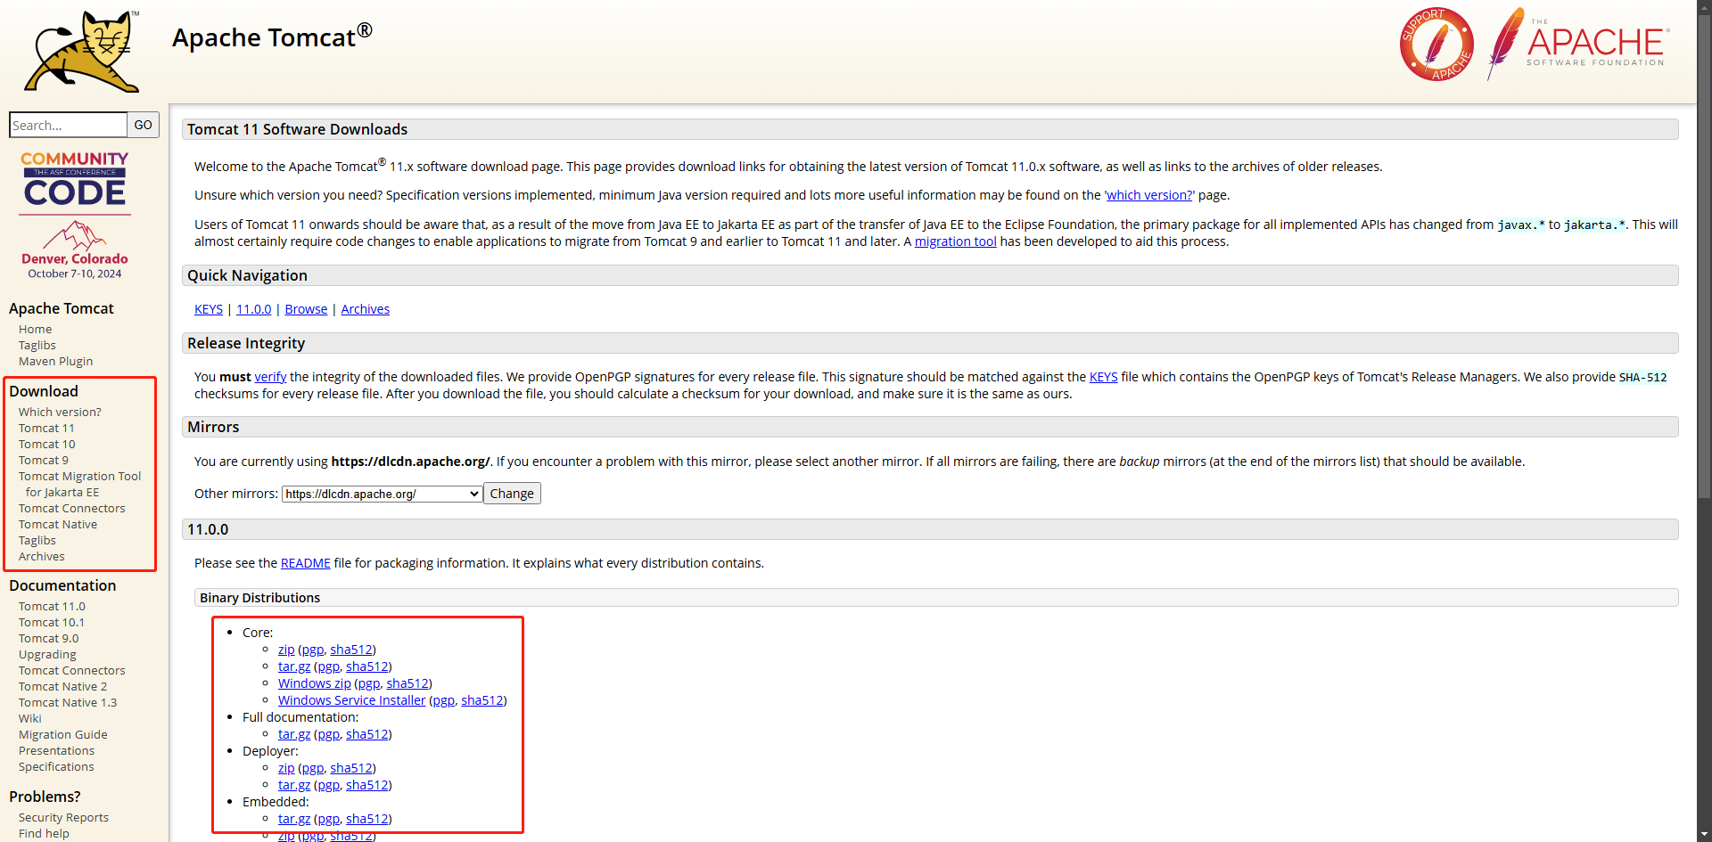1712x842 pixels.
Task: Open Tomcat 10.1 documentation
Action: point(52,623)
